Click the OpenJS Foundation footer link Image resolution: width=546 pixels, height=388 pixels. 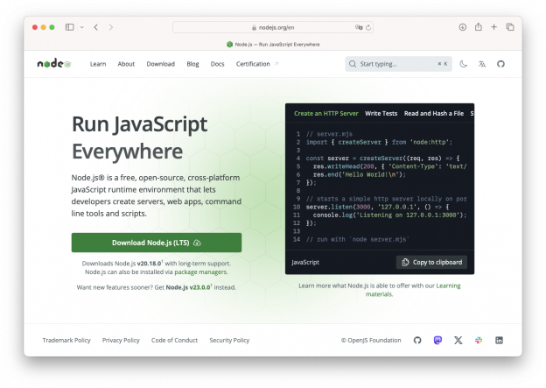(371, 340)
